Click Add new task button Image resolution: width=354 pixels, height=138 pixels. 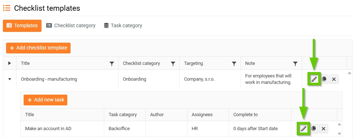[45, 100]
